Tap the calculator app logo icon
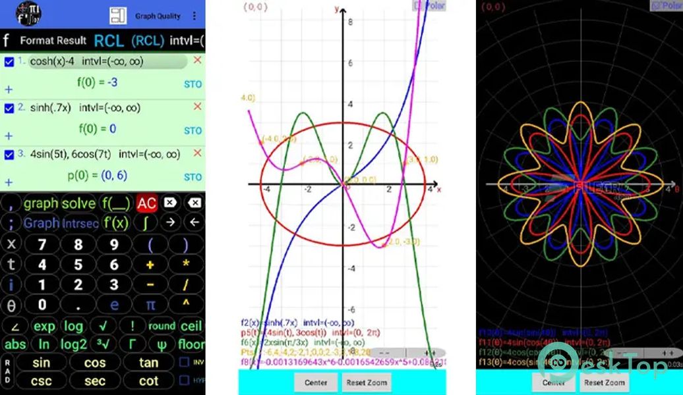This screenshot has height=395, width=683. pyautogui.click(x=29, y=13)
